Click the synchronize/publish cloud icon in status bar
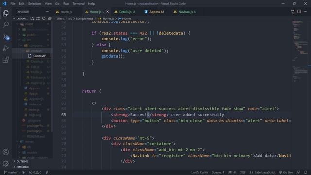The height and width of the screenshot is (175, 311). click(23, 172)
